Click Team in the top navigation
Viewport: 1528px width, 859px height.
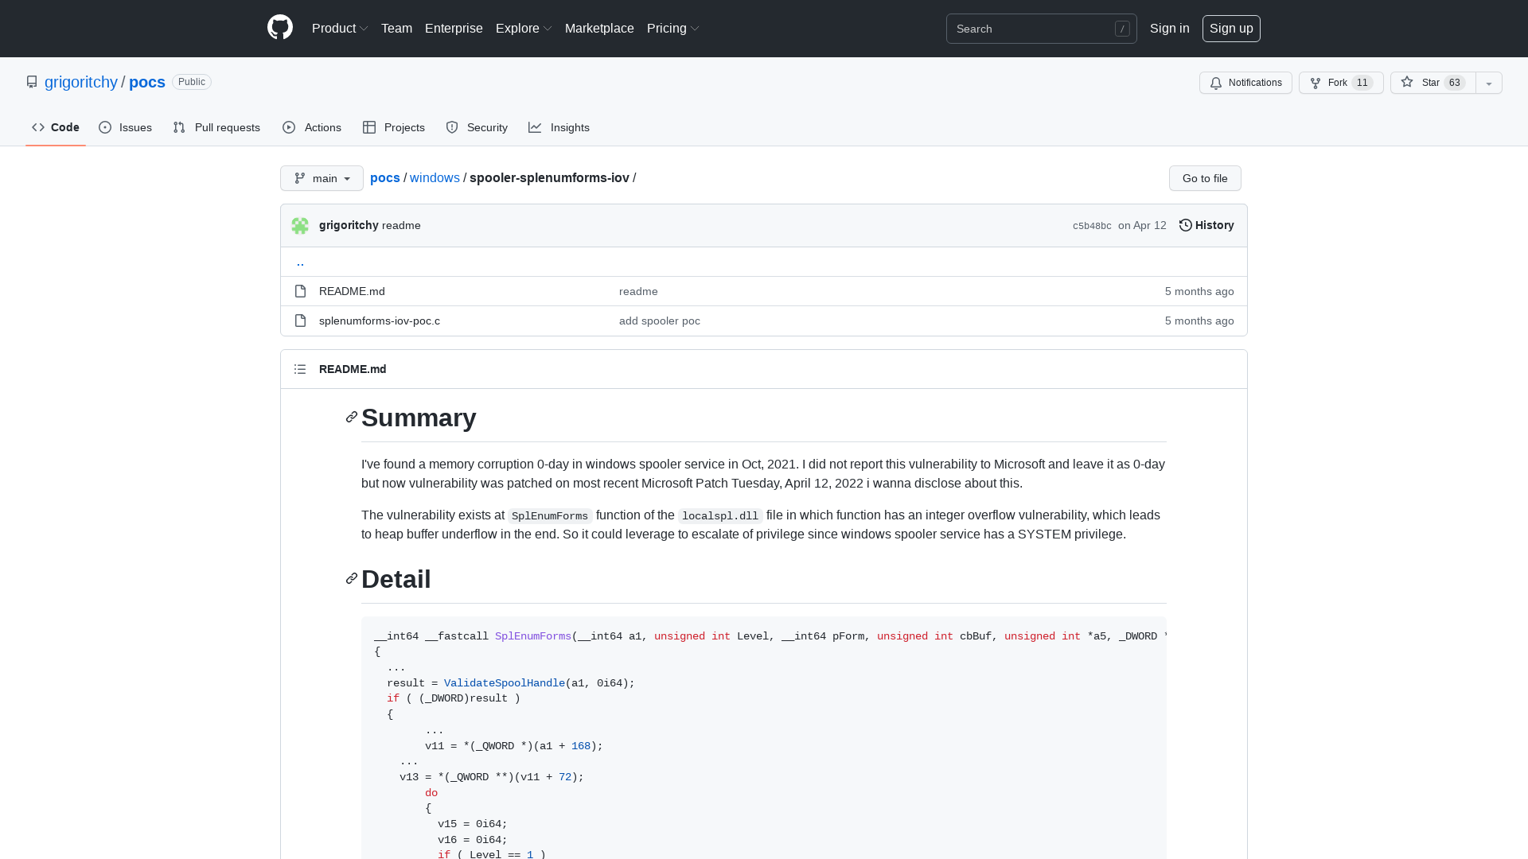[396, 28]
